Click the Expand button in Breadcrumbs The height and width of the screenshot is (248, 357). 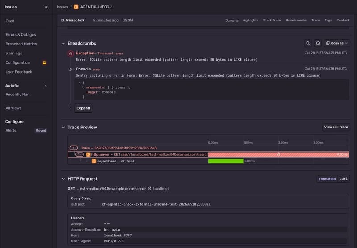click(83, 108)
